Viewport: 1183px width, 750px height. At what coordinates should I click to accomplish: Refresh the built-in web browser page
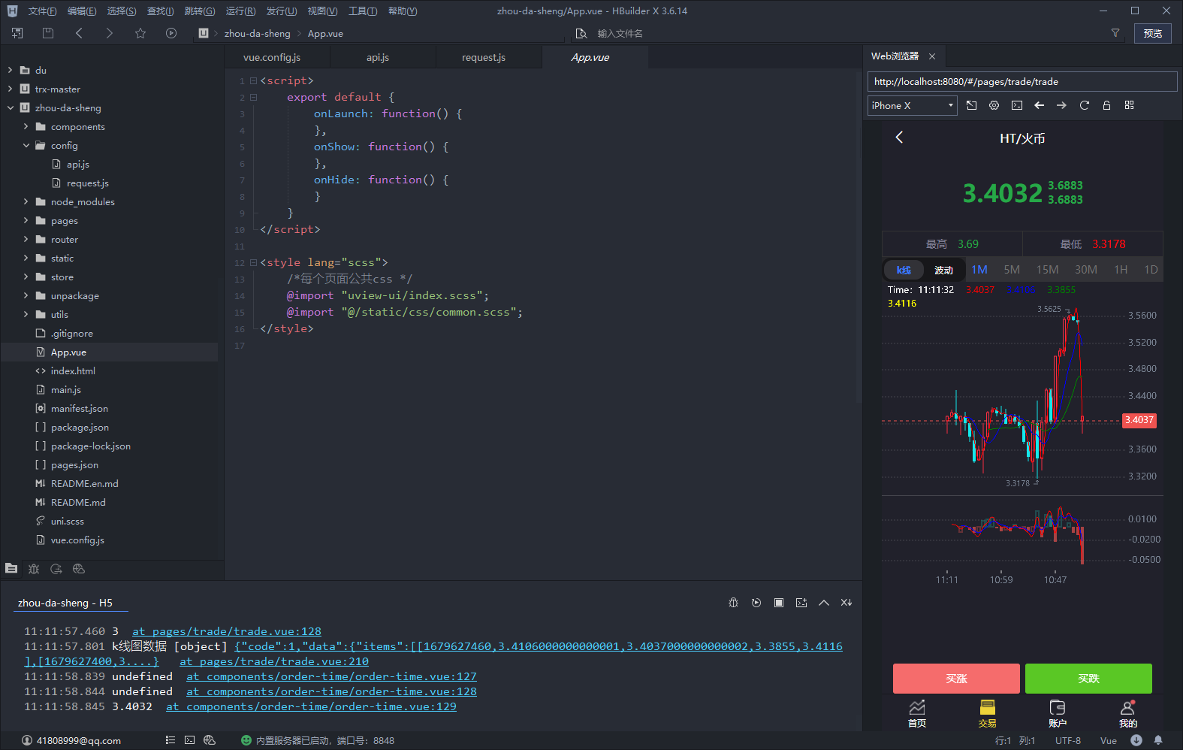tap(1084, 105)
